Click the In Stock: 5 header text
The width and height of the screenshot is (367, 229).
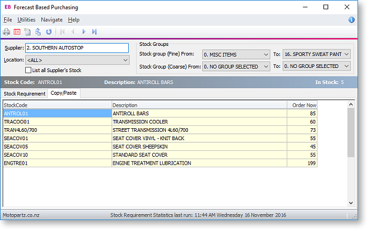click(329, 82)
